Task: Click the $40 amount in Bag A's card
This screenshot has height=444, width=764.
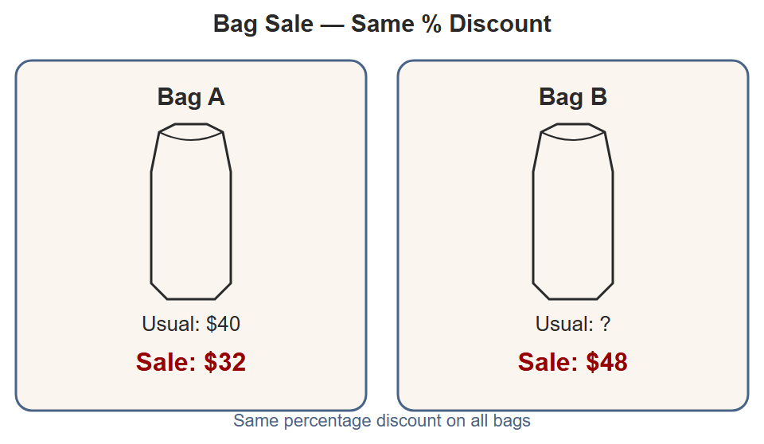Action: tap(223, 324)
